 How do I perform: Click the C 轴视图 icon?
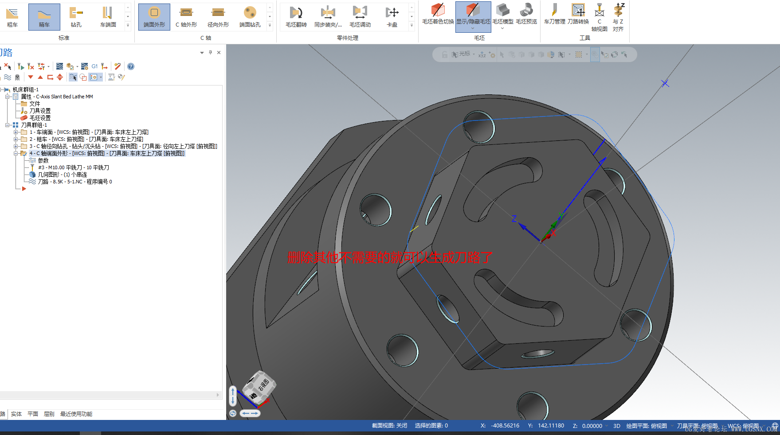600,17
